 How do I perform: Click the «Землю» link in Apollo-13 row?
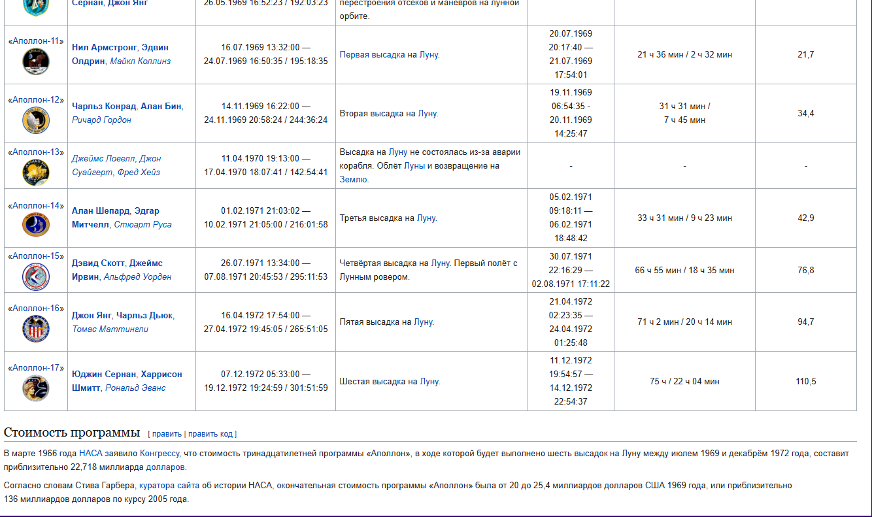(x=354, y=180)
